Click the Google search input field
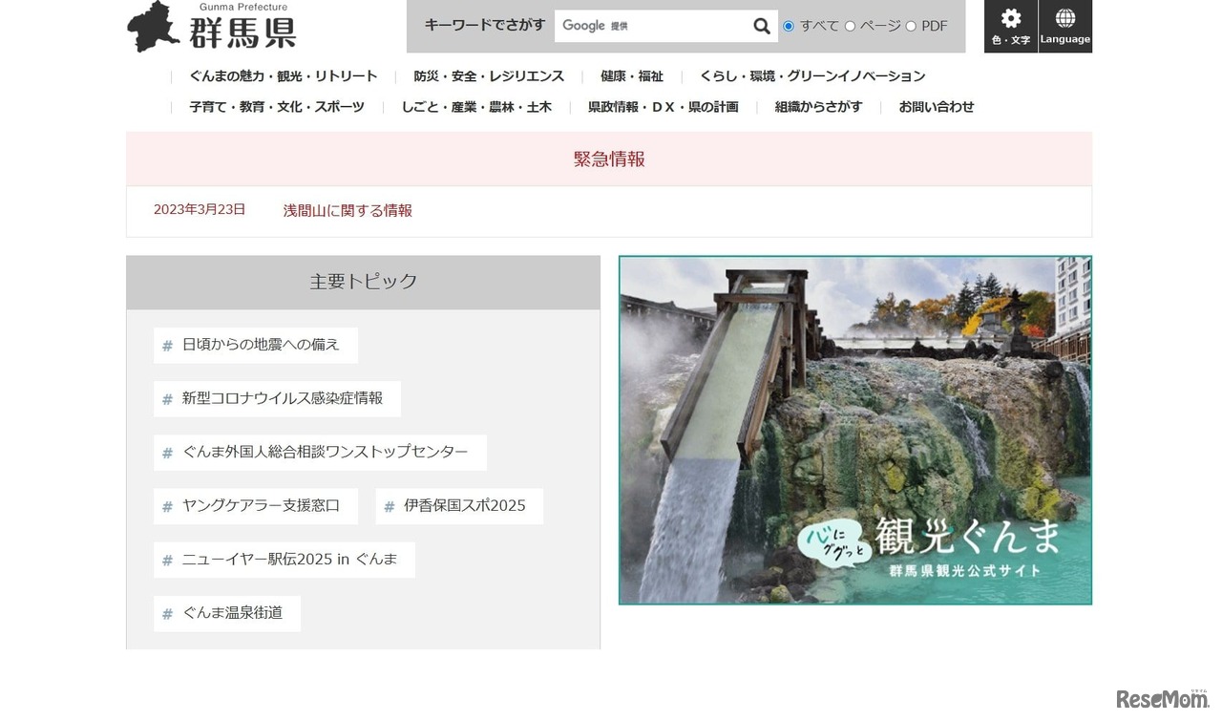 (x=651, y=26)
